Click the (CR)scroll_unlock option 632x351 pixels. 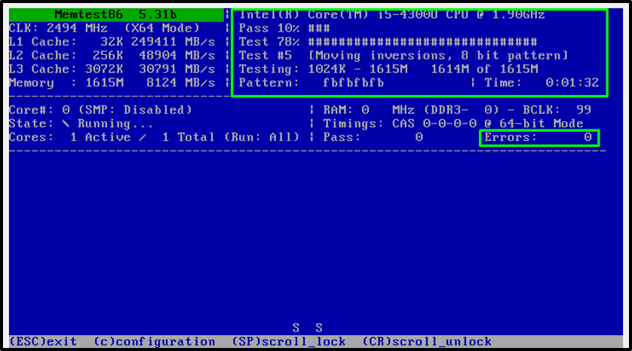coord(427,342)
